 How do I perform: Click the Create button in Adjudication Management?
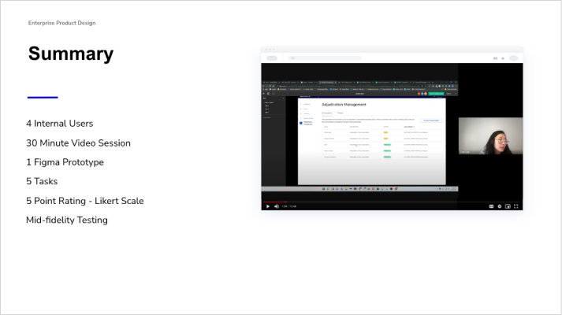pyautogui.click(x=430, y=120)
